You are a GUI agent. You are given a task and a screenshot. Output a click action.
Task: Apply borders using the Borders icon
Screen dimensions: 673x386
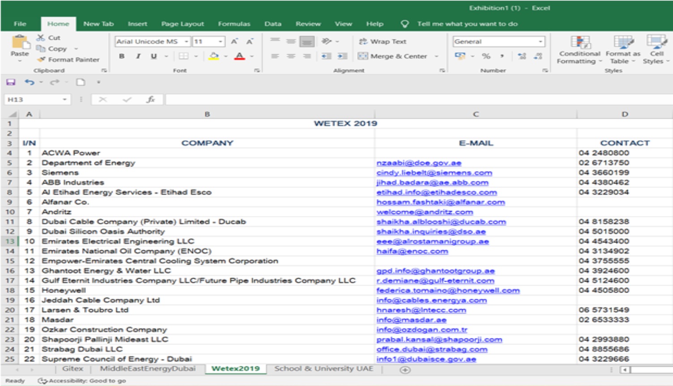point(184,56)
